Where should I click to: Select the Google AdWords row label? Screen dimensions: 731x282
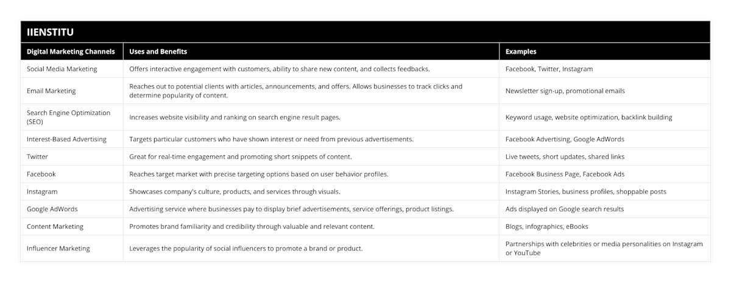52,209
